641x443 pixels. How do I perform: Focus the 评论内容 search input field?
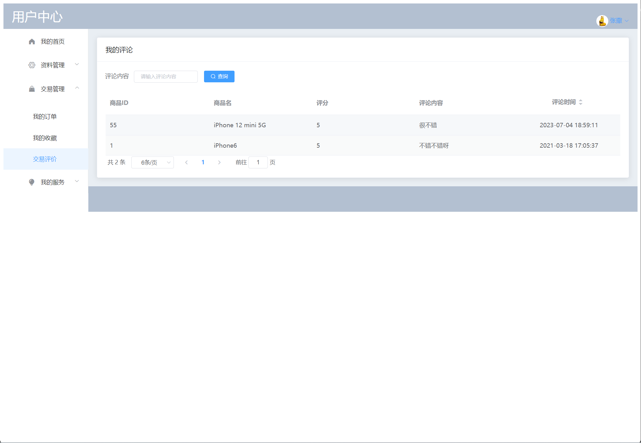point(166,76)
